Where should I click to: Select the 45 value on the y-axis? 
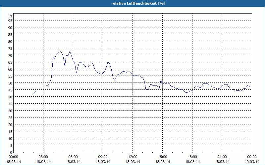[10, 90]
